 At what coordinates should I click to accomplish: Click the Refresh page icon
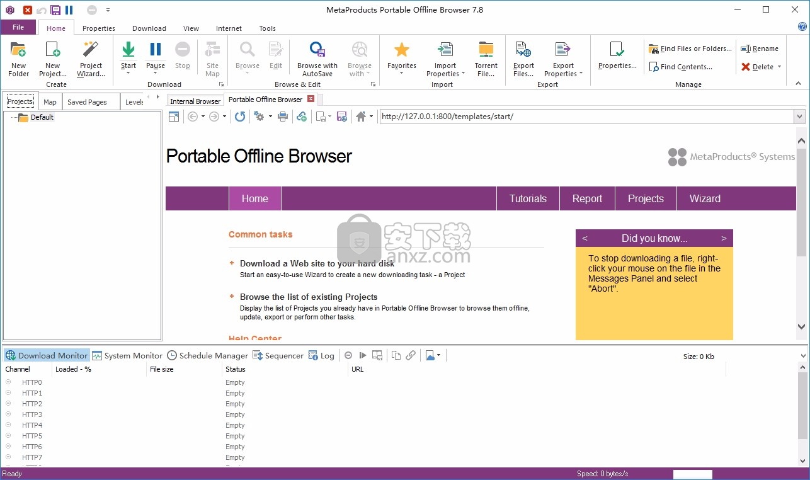240,117
